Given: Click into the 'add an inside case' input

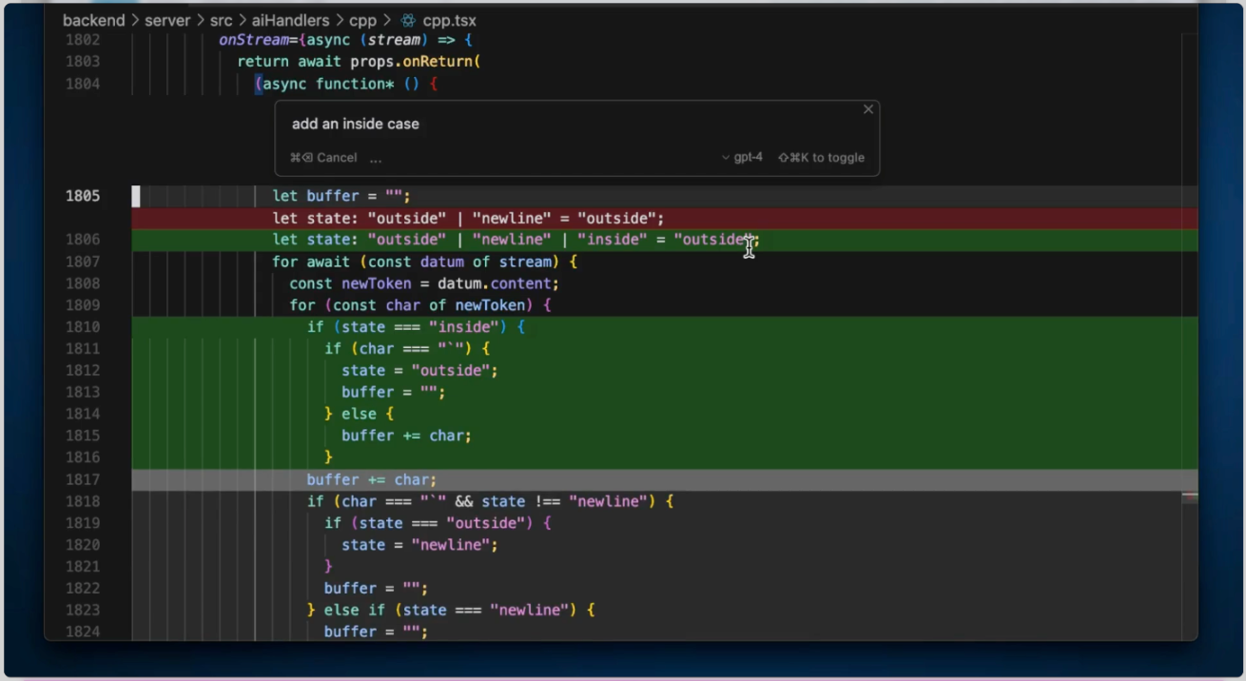Looking at the screenshot, I should click(571, 124).
